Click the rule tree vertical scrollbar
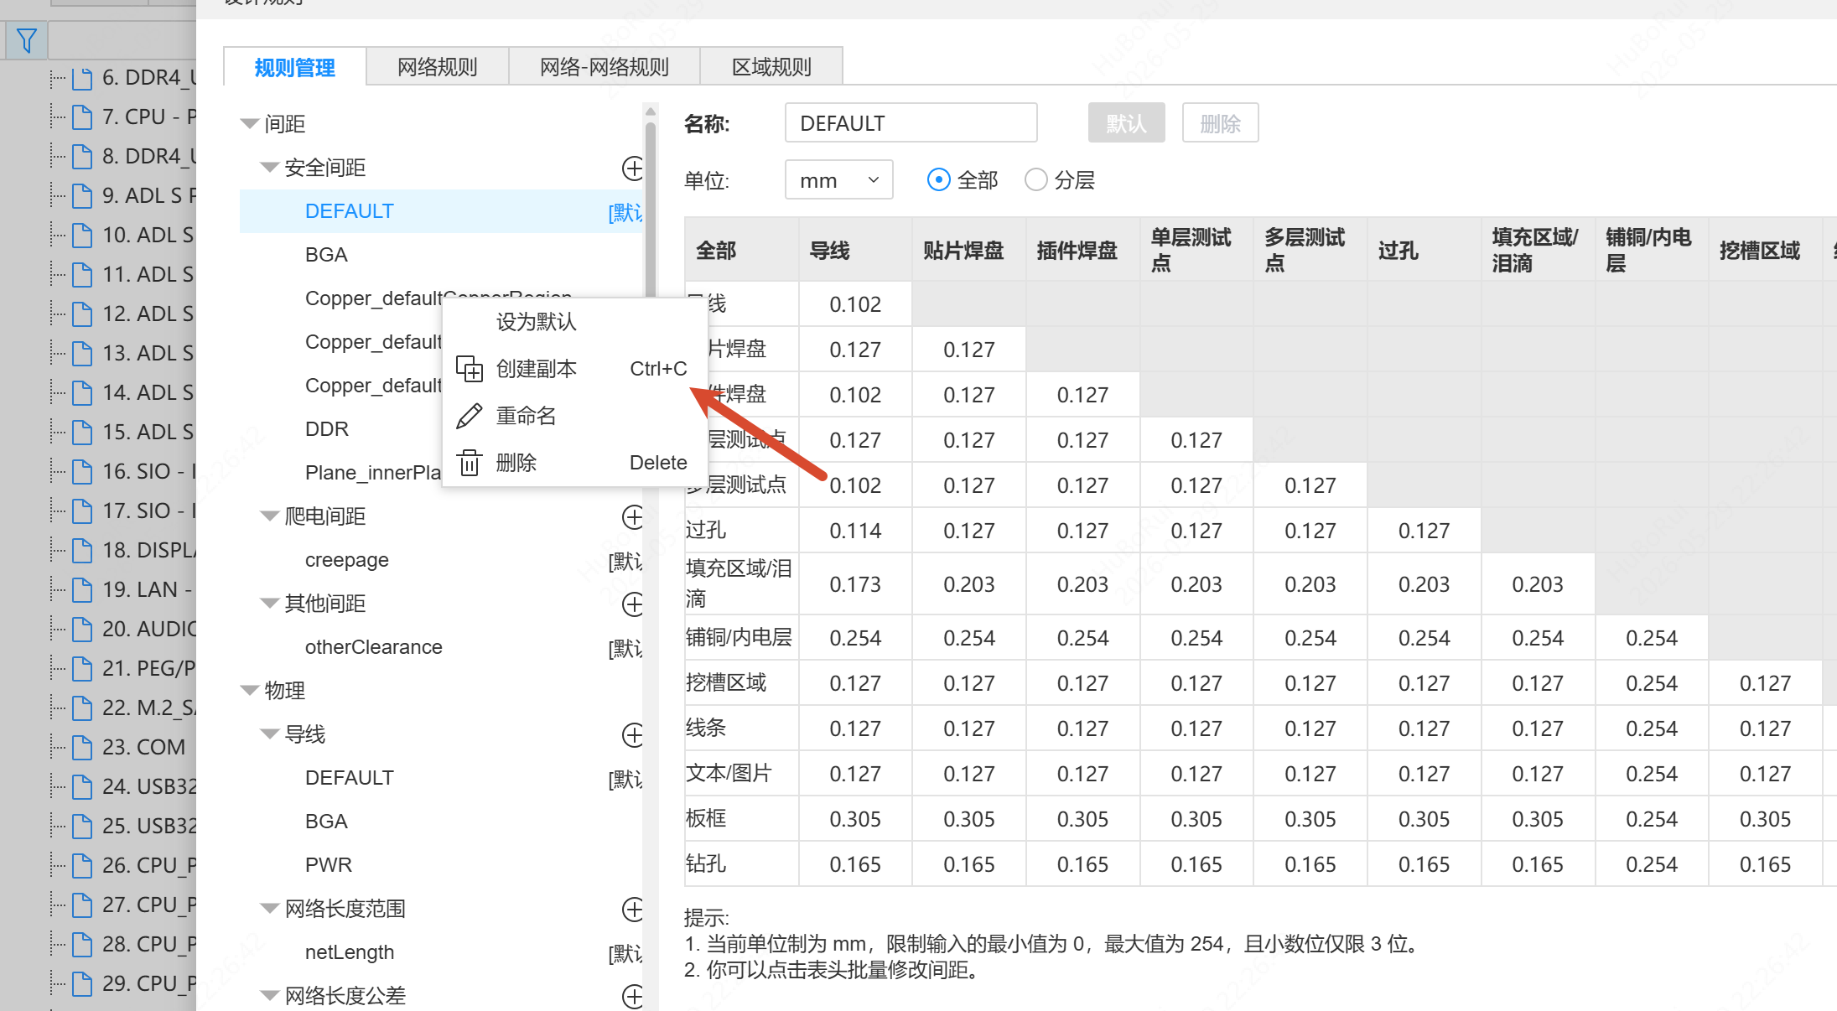Viewport: 1837px width, 1011px height. 650,210
